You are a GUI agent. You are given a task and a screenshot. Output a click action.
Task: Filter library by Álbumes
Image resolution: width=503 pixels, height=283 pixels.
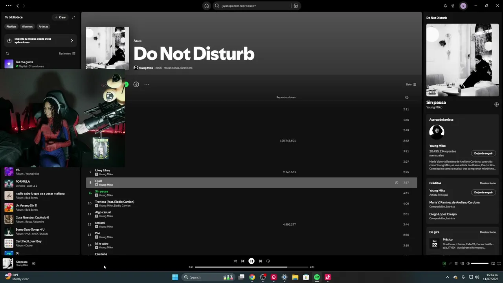(28, 27)
